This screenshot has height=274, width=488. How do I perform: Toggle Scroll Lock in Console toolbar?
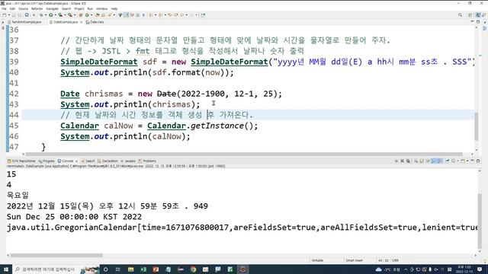[x=422, y=161]
